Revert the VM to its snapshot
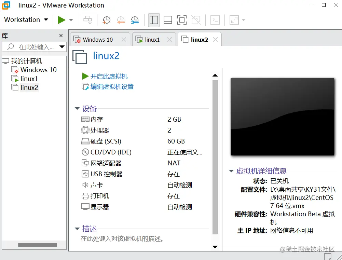 (121, 20)
